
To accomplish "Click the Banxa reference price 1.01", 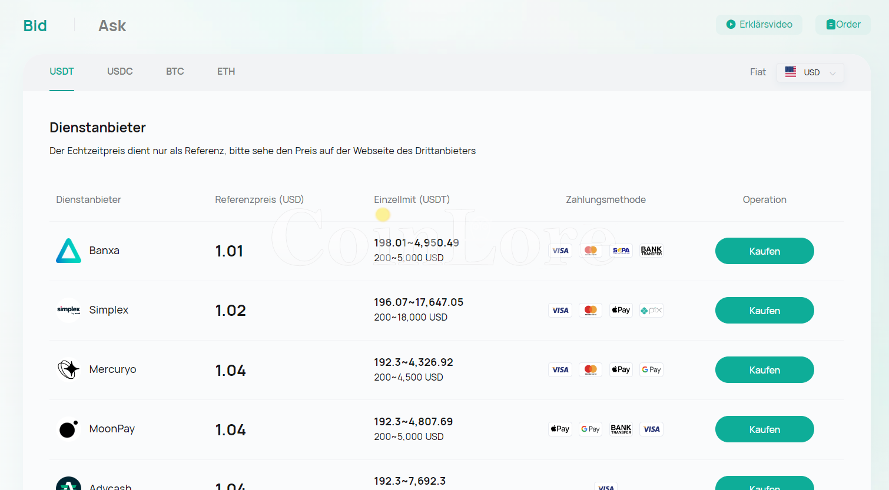I will pos(229,251).
